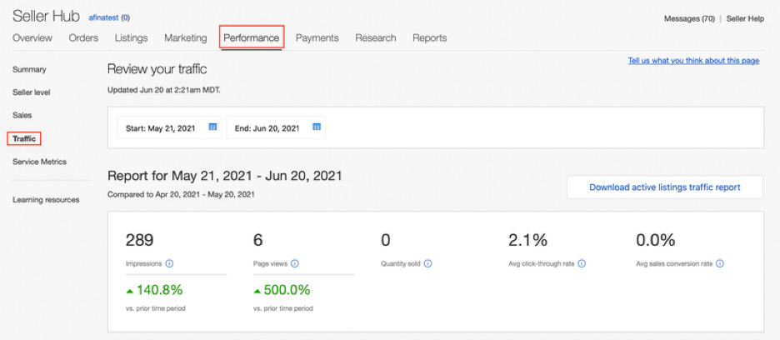Open the End date calendar icon

tap(317, 127)
